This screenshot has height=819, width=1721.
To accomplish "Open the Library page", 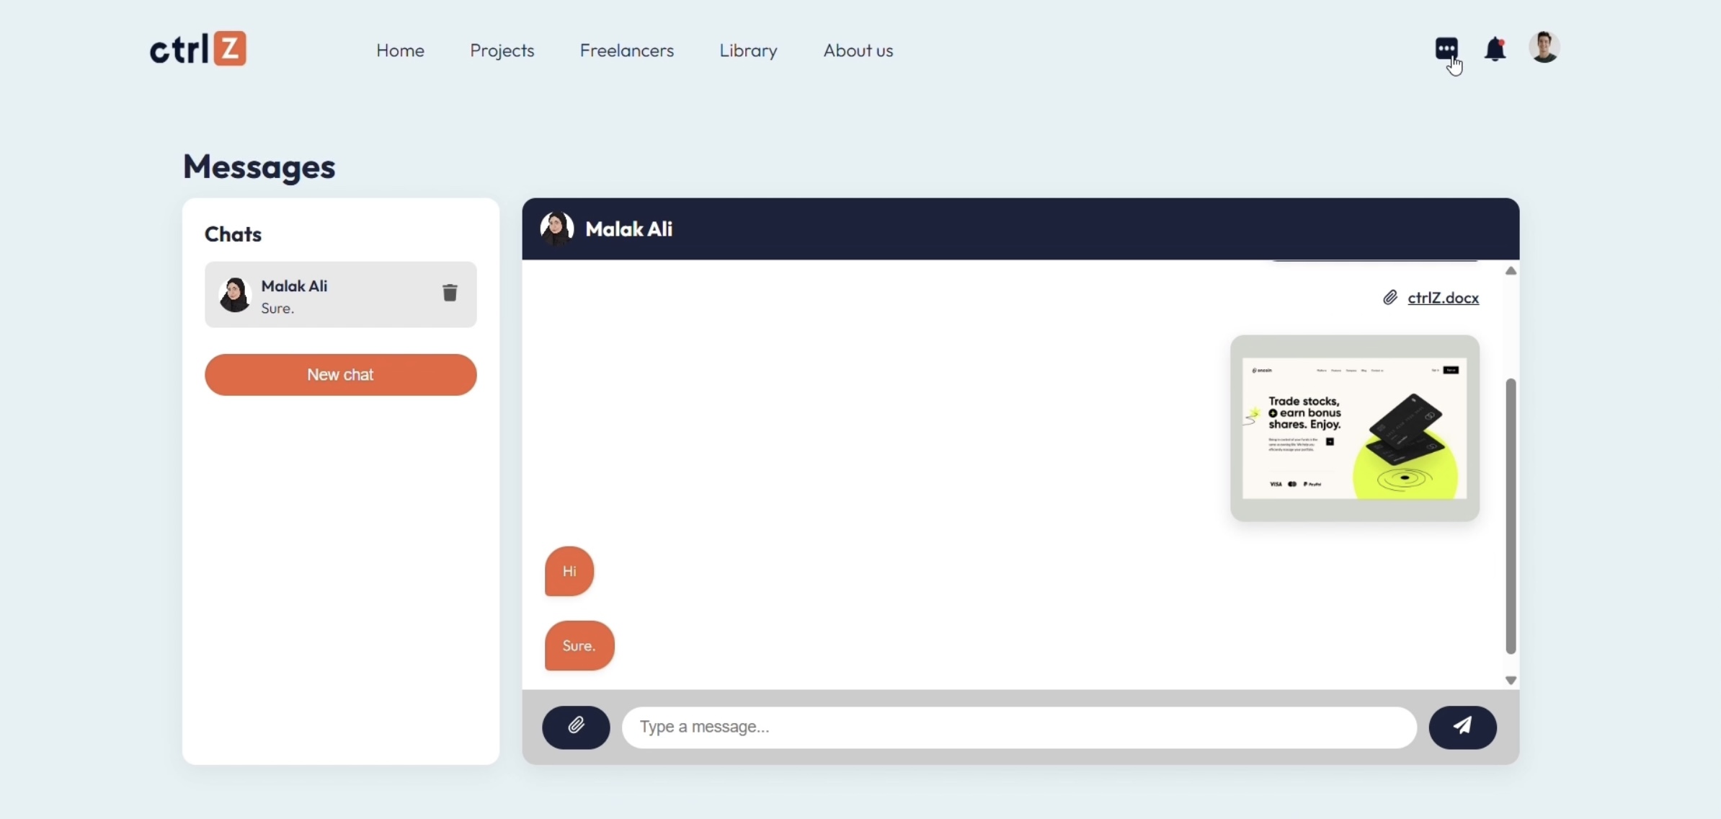I will pos(748,50).
